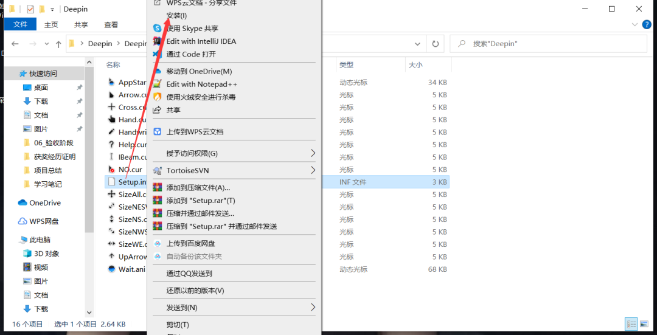Open pinned 下载 under 快速访问

pos(41,102)
